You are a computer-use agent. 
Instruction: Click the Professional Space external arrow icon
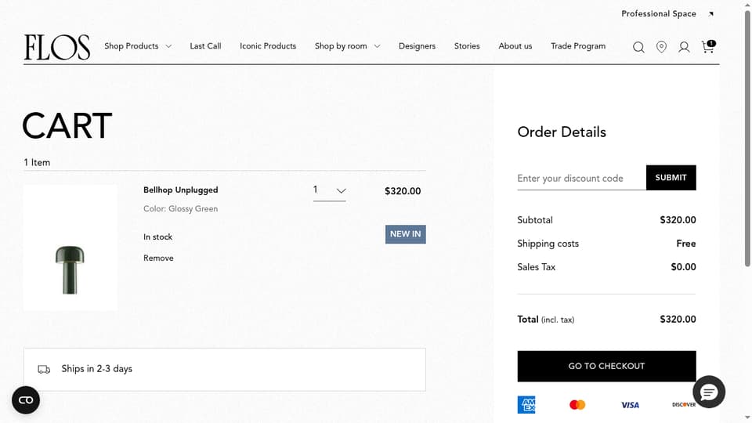[711, 14]
